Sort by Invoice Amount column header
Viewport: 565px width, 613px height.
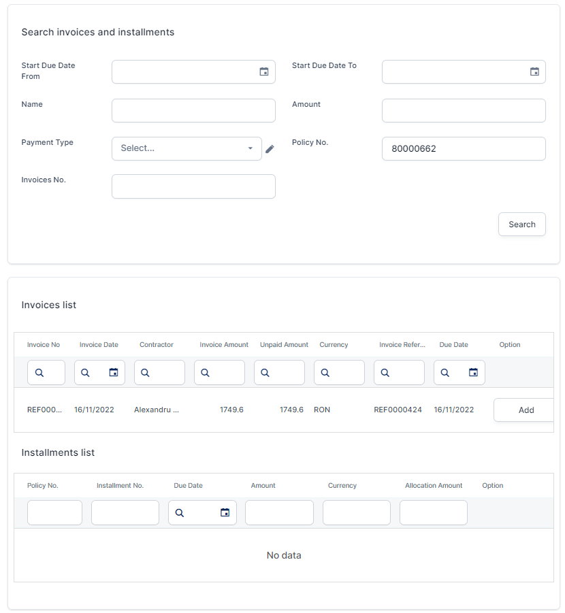[224, 345]
